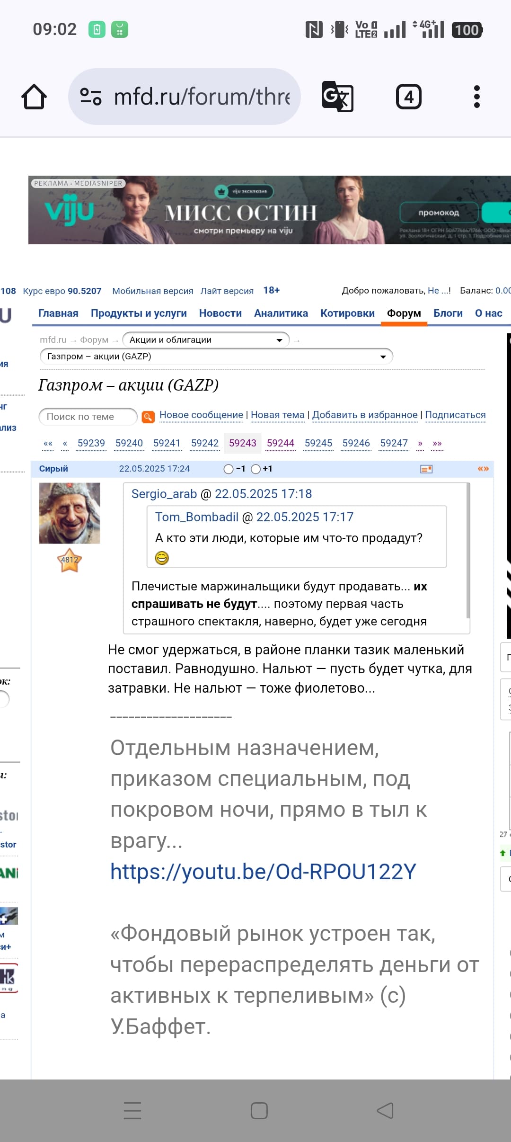The width and height of the screenshot is (511, 1142).
Task: Open user profile Сирый in post header
Action: tap(53, 469)
